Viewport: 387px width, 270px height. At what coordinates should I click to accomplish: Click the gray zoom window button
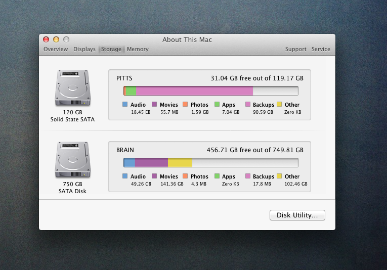tap(66, 39)
